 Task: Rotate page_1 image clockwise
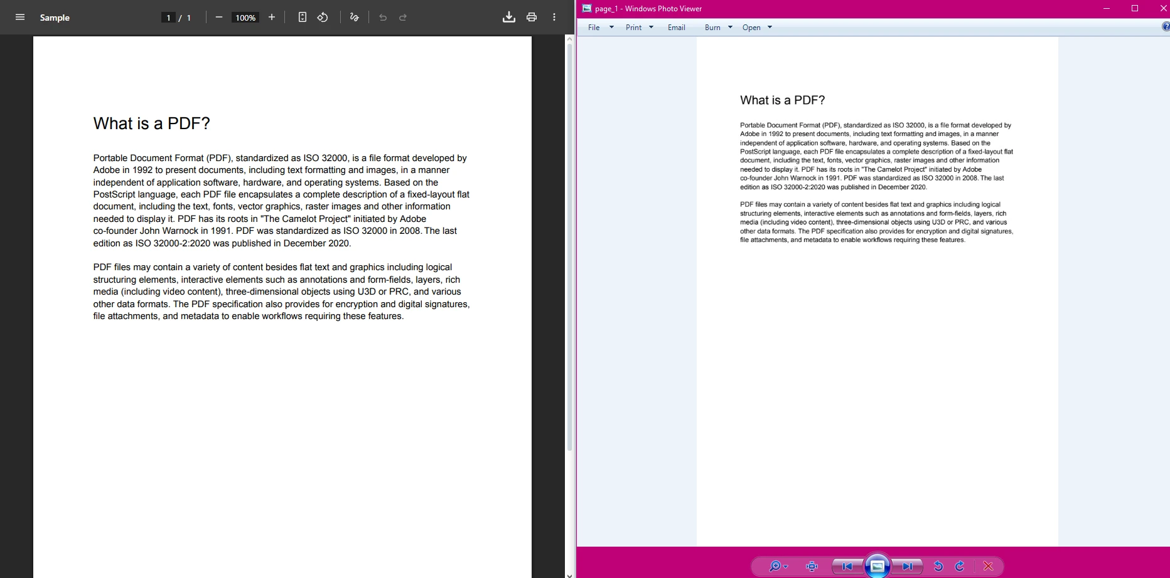(x=960, y=566)
